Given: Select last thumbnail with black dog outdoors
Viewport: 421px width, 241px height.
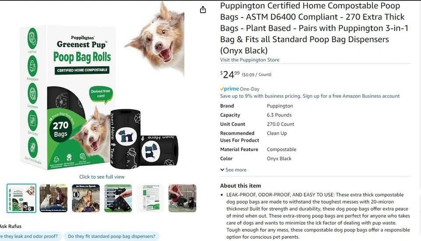Looking at the screenshot, I should pyautogui.click(x=182, y=198).
